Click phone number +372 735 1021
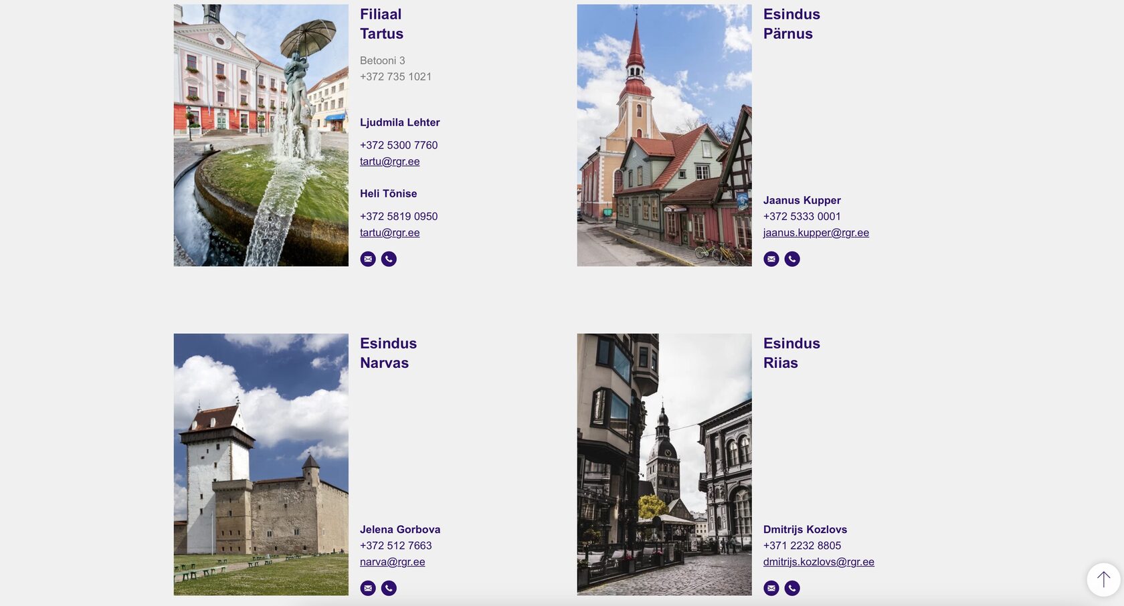The height and width of the screenshot is (606, 1124). [x=396, y=76]
